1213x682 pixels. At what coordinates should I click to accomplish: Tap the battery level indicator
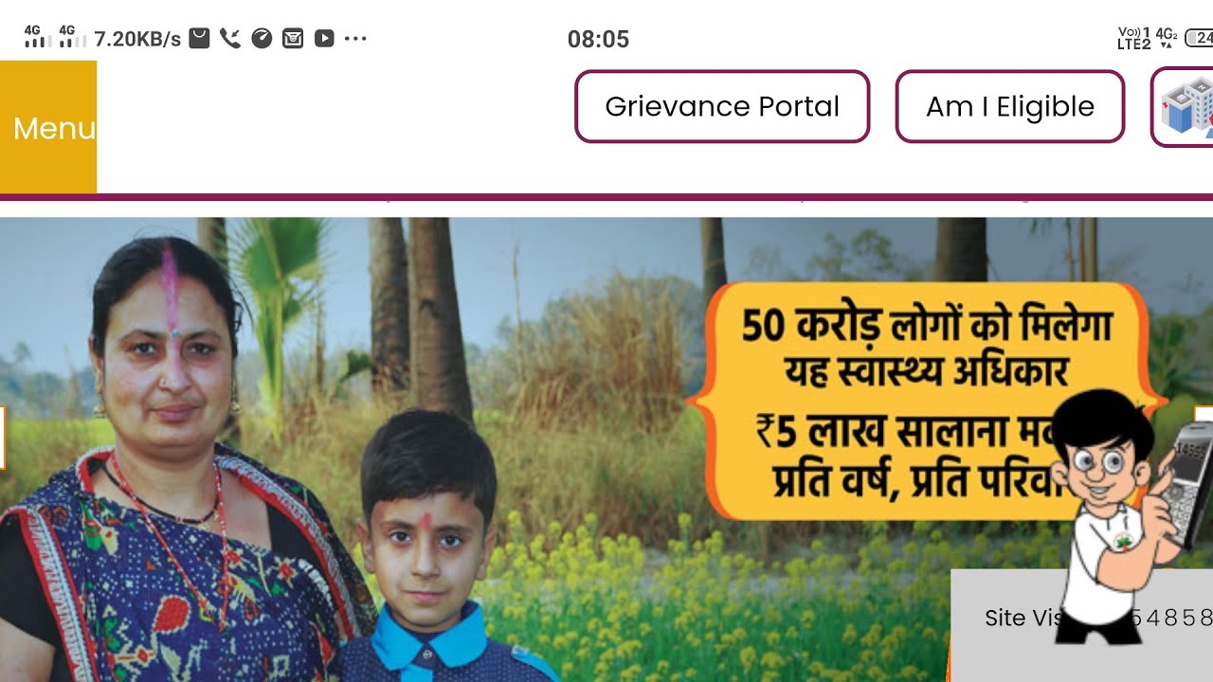pos(1200,38)
